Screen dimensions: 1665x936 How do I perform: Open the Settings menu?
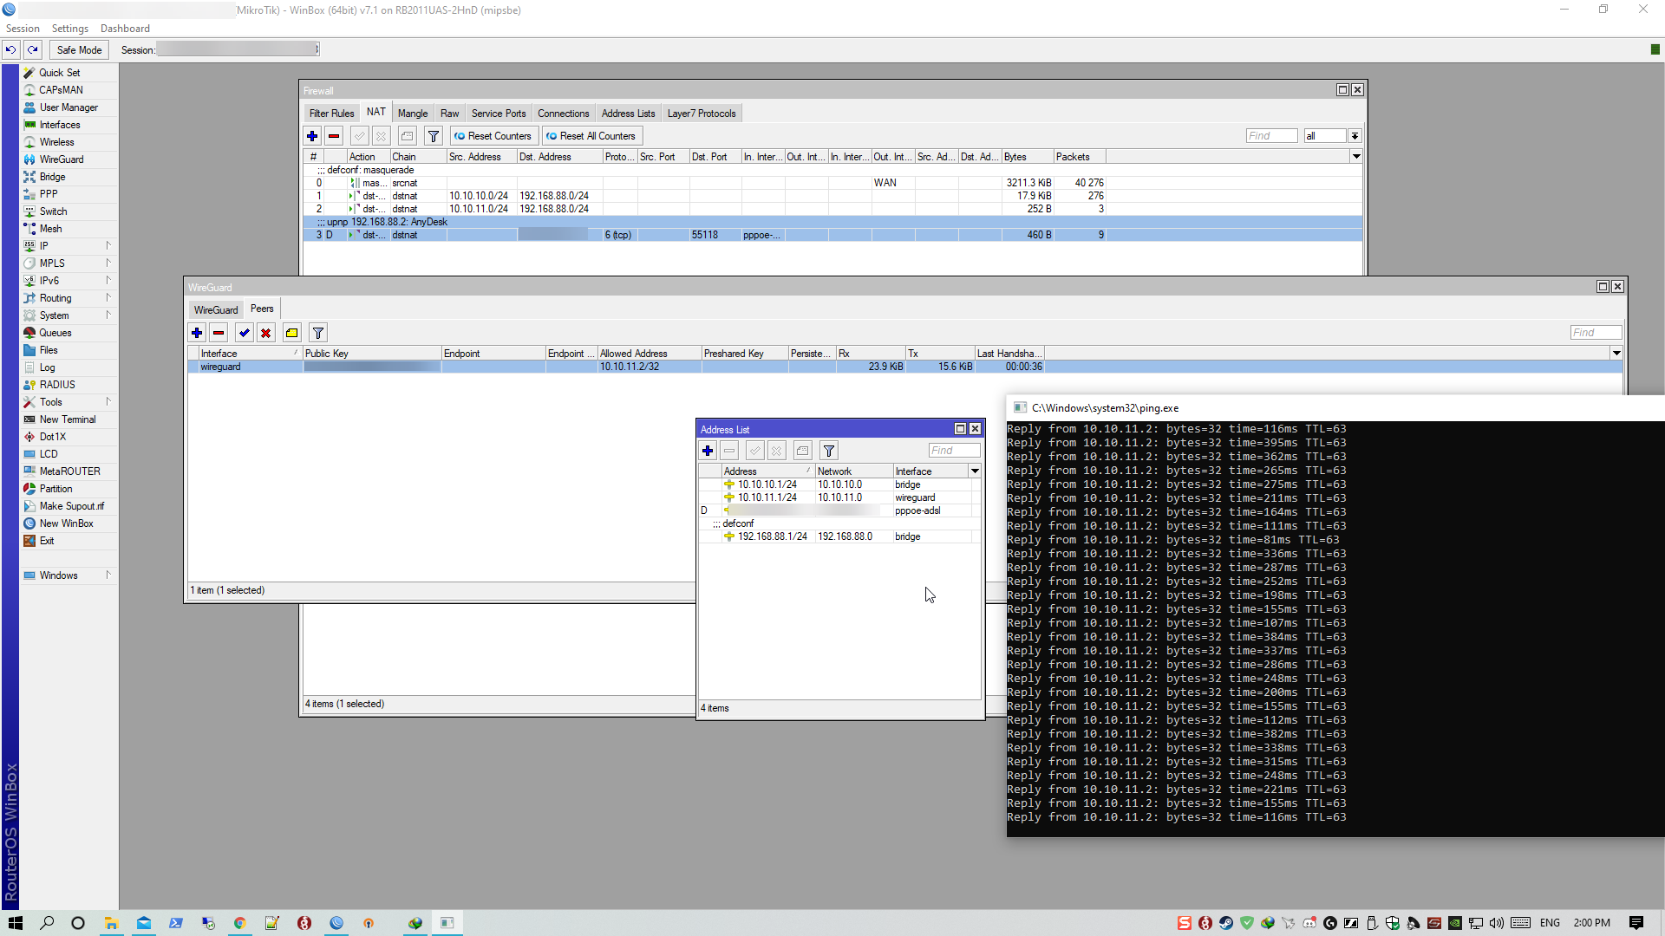(70, 29)
